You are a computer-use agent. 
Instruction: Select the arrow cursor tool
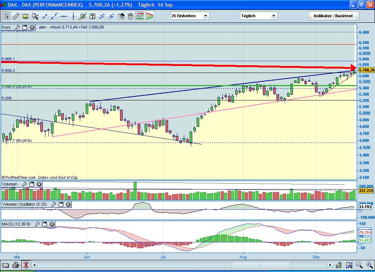click(x=7, y=16)
